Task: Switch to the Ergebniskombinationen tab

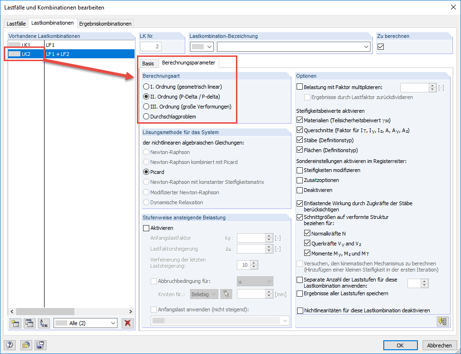Action: pos(105,24)
